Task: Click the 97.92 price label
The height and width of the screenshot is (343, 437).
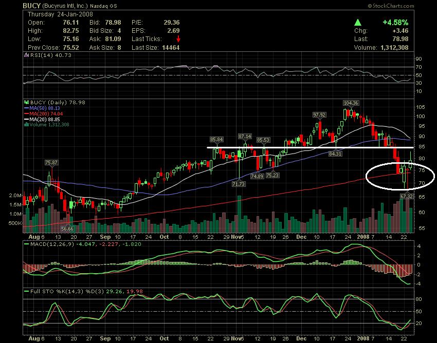Action: (x=319, y=115)
